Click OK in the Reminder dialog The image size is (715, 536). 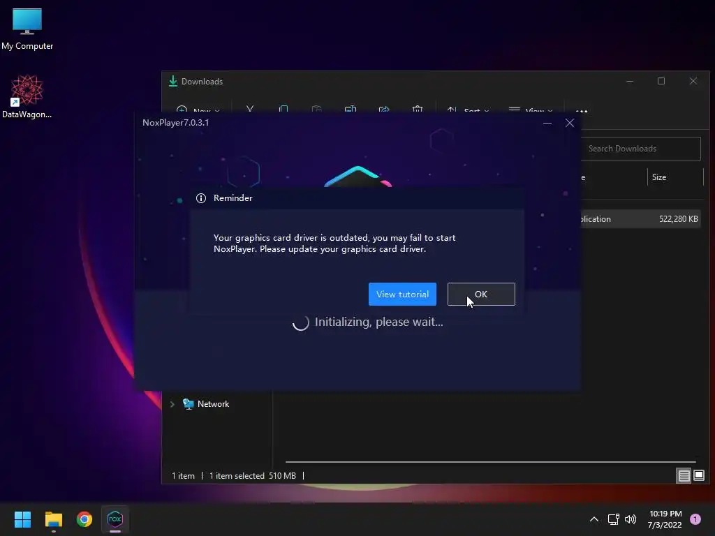481,294
